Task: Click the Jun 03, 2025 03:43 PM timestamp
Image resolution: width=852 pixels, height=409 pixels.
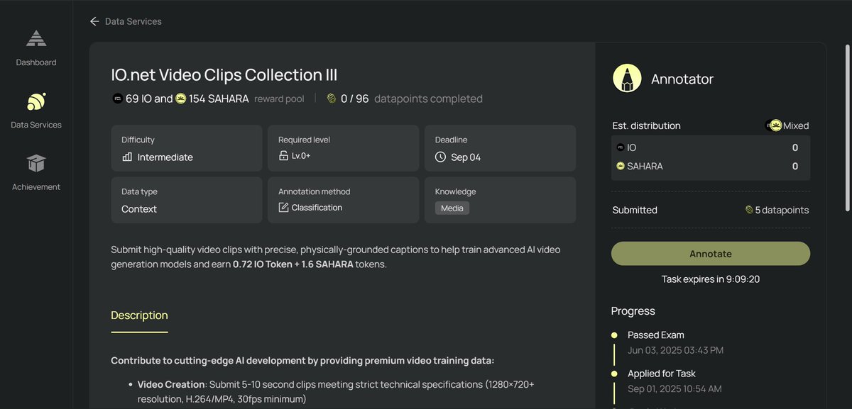Action: [675, 350]
